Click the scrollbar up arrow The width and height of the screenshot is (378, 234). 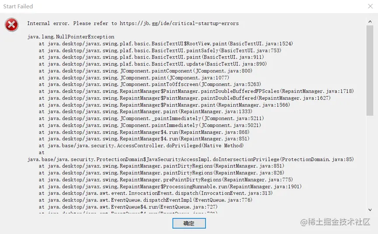coord(370,22)
